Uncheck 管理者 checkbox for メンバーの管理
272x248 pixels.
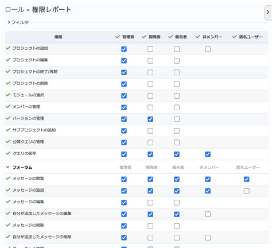(124, 107)
